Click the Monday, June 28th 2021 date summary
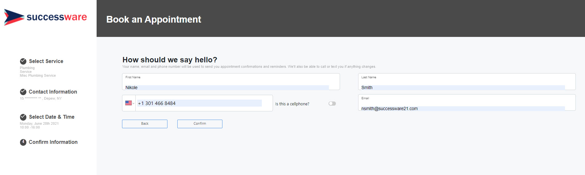Viewport: 585px width, 175px height. 39,123
